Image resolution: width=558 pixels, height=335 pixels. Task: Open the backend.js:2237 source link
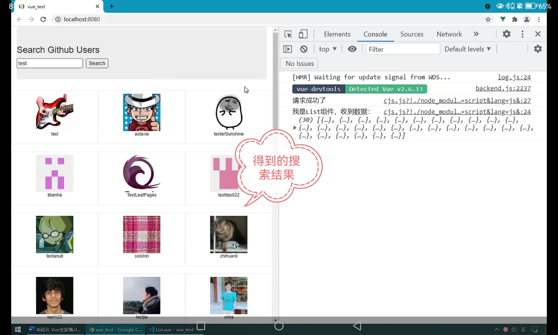coord(503,88)
